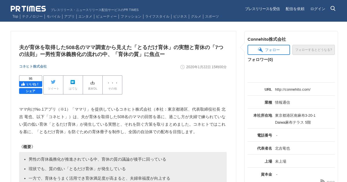Click bullet 男性の育休義務化が推進されている中
Viewport: 347px width, 182px height.
point(97,159)
